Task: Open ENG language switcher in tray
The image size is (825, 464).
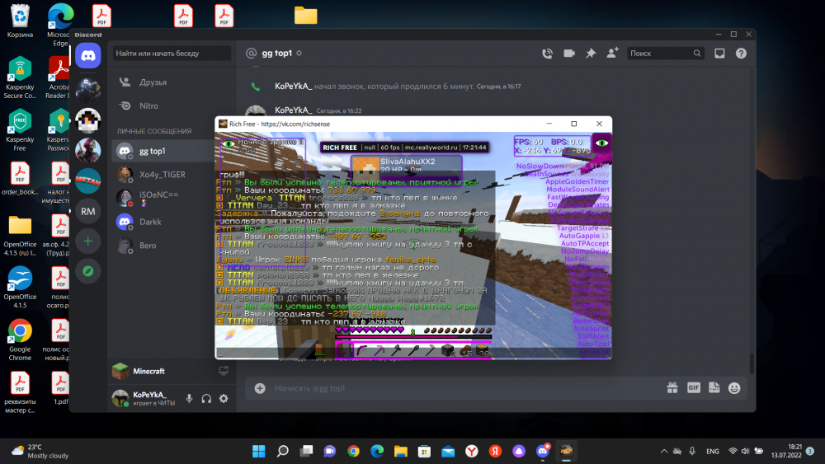Action: point(713,452)
